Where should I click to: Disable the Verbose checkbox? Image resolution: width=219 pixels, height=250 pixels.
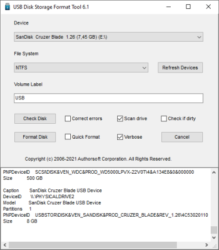coord(120,137)
